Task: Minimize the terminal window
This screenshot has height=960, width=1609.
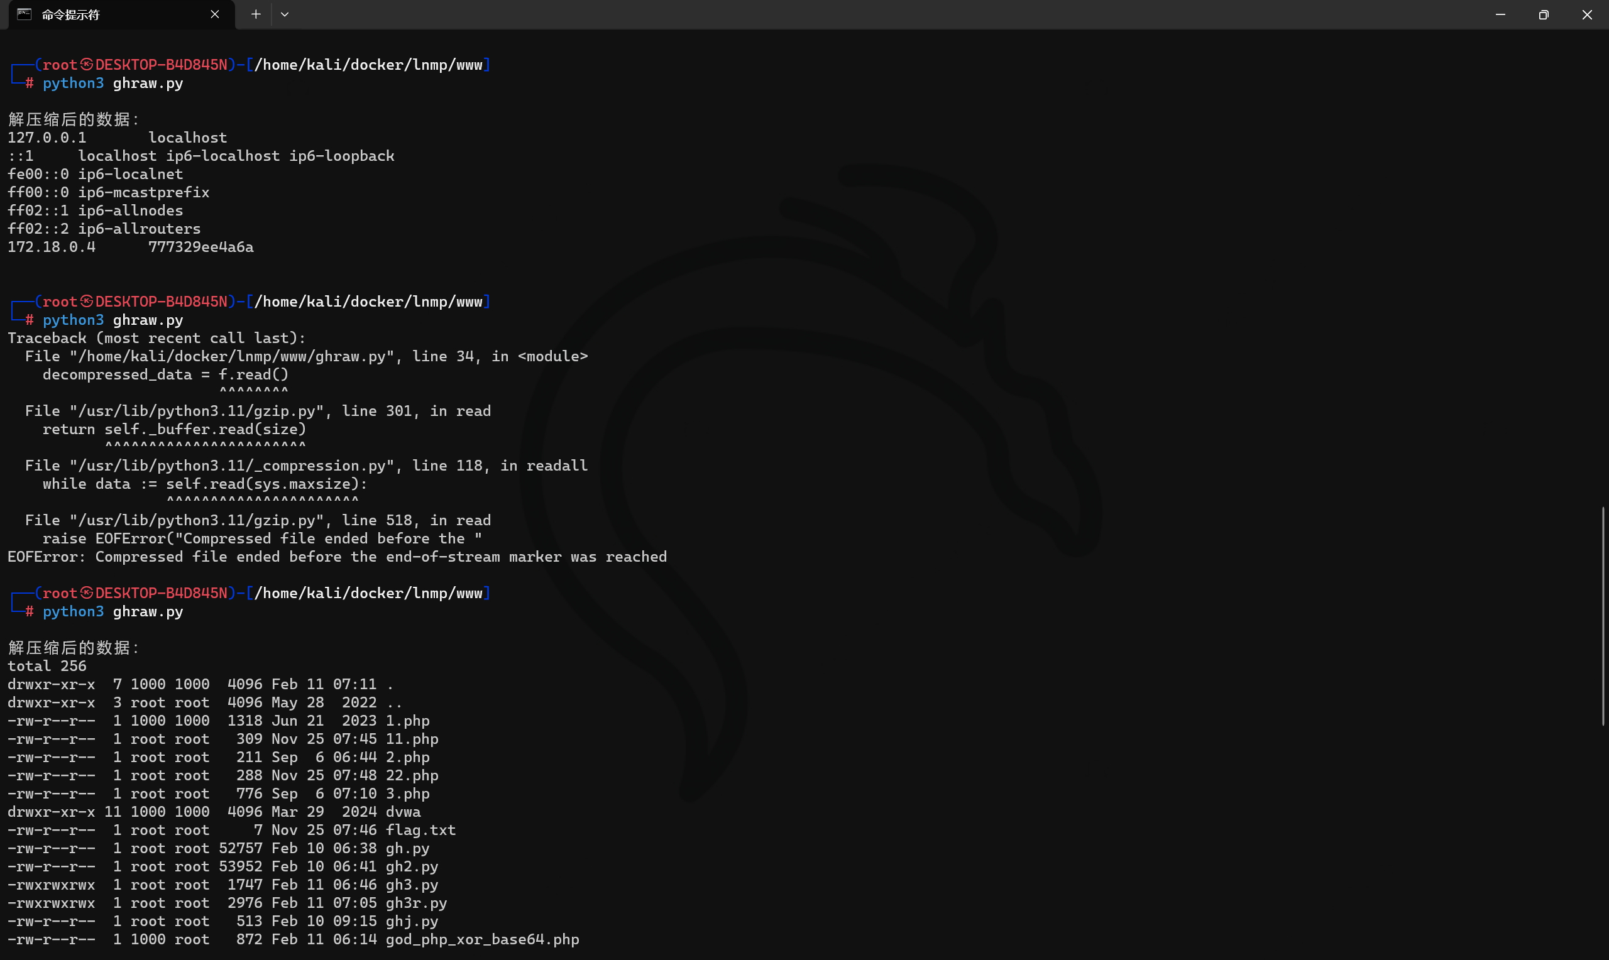Action: tap(1500, 14)
